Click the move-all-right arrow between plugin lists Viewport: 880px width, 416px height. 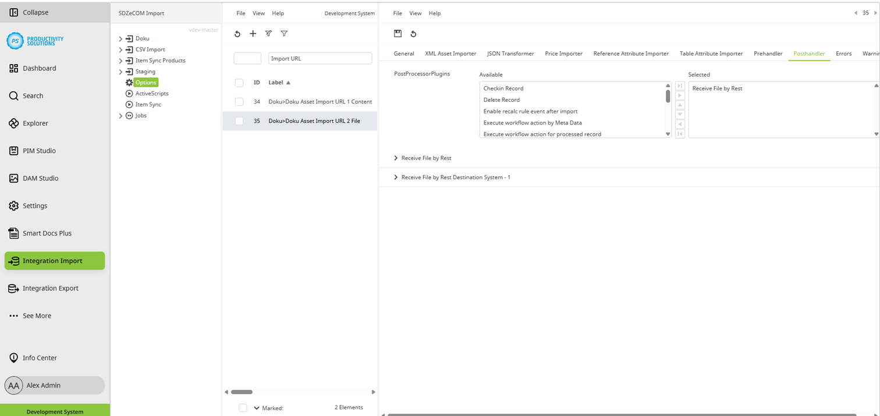(679, 85)
